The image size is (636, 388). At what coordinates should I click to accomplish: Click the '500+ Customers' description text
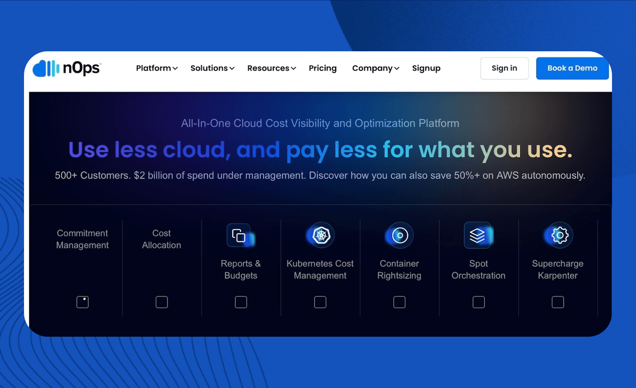click(x=320, y=175)
